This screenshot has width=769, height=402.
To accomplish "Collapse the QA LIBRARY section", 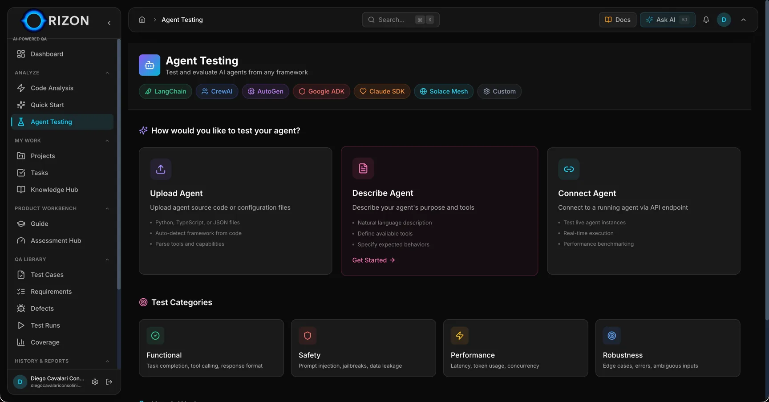I will 107,260.
